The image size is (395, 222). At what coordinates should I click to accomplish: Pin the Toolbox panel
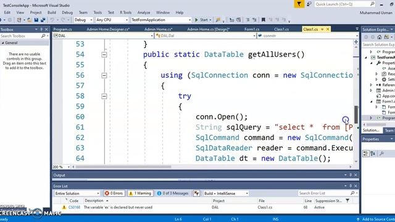pyautogui.click(x=41, y=29)
